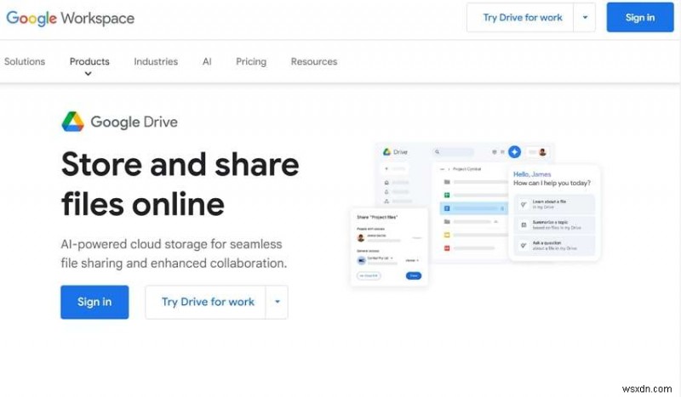Click the Drive interface preview illustration
The width and height of the screenshot is (681, 397).
[x=476, y=214]
